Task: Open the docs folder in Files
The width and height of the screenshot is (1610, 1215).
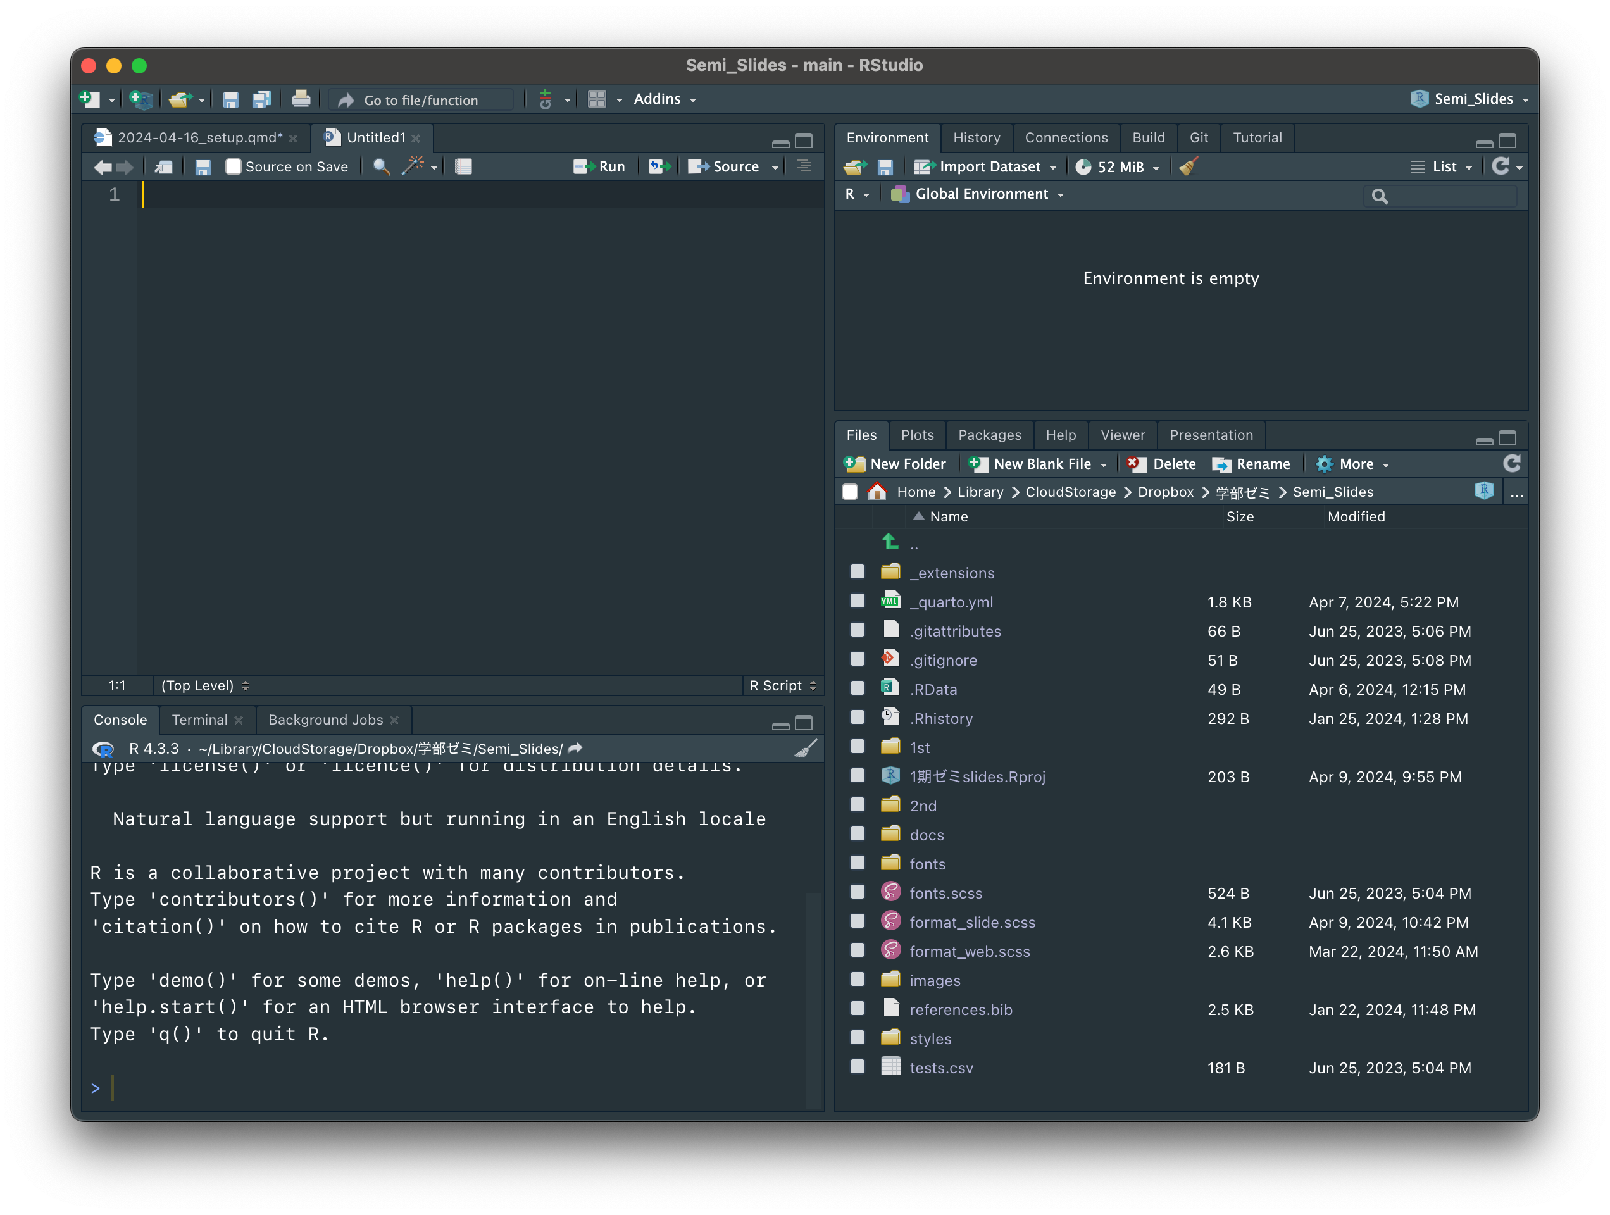Action: [926, 835]
